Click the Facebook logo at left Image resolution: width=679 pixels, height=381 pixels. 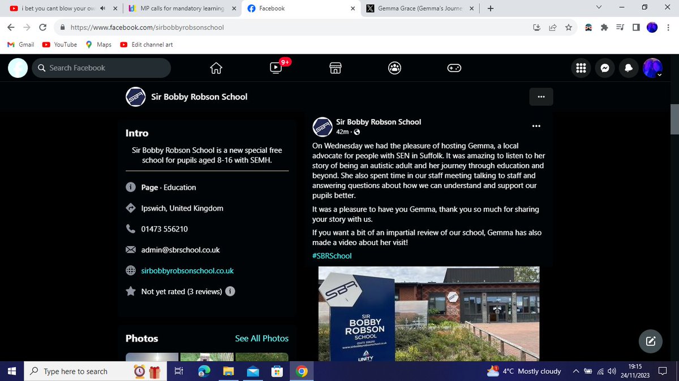pos(18,68)
